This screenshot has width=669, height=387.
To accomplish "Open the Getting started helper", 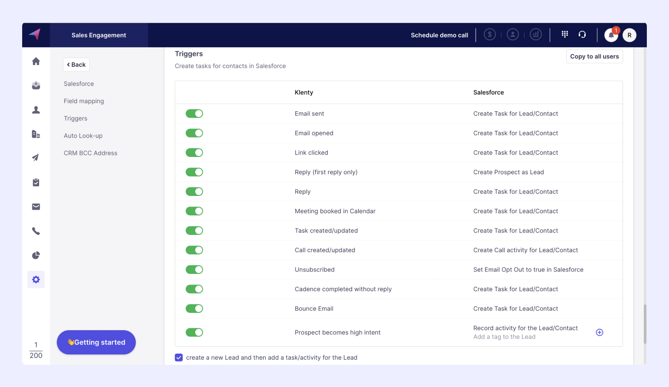I will (x=96, y=342).
